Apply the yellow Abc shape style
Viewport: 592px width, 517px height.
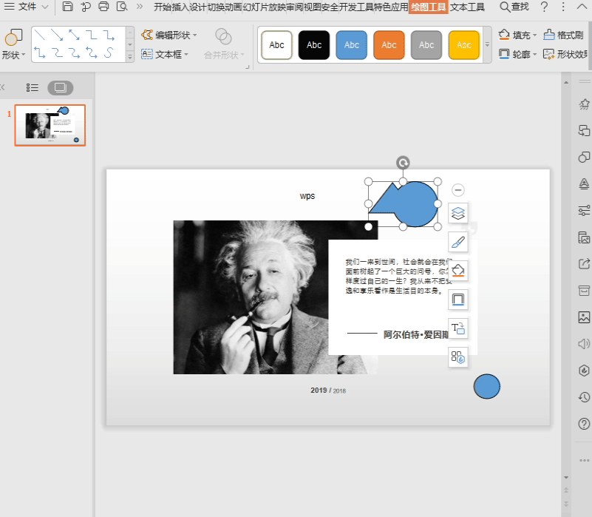point(464,45)
